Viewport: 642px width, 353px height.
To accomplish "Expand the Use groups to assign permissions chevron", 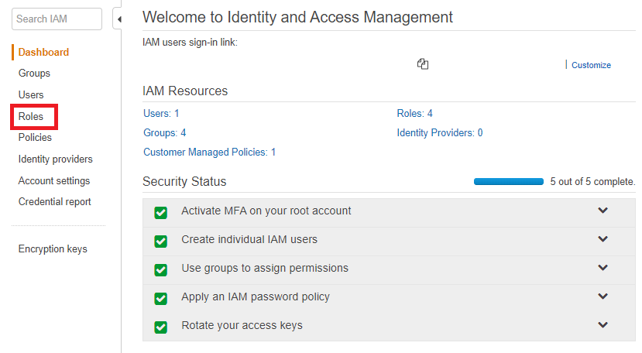I will pos(603,268).
